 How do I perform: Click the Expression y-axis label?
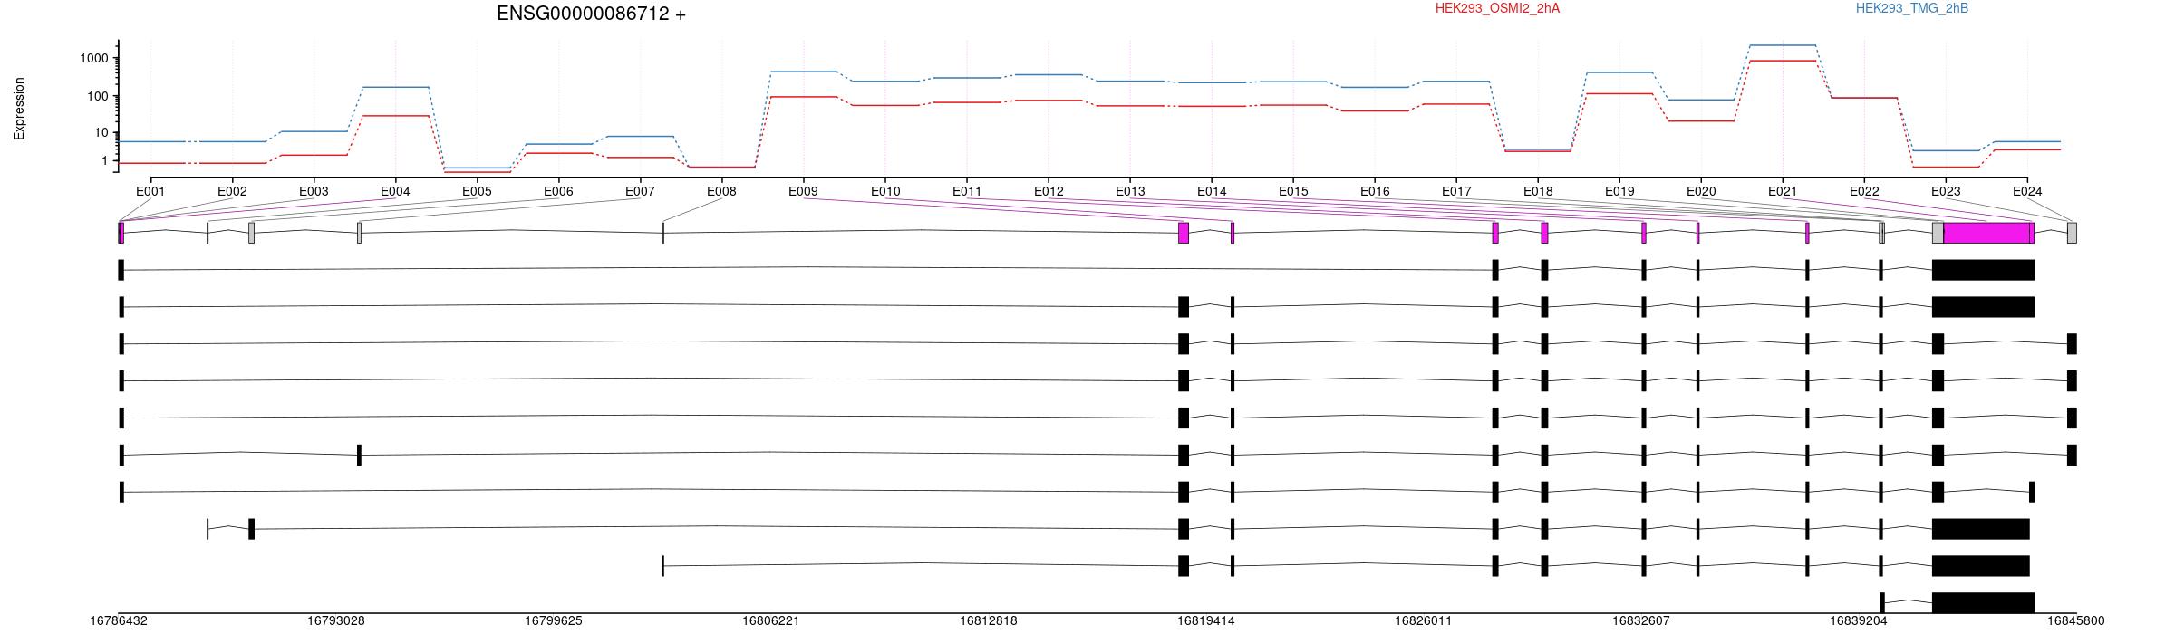click(19, 109)
